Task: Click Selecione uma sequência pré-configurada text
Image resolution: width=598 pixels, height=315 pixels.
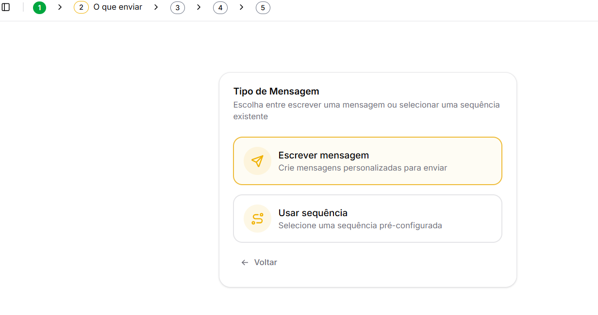Action: point(360,225)
